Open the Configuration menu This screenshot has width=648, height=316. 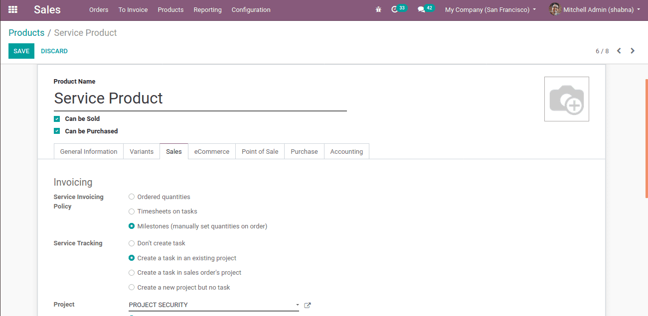click(x=251, y=9)
